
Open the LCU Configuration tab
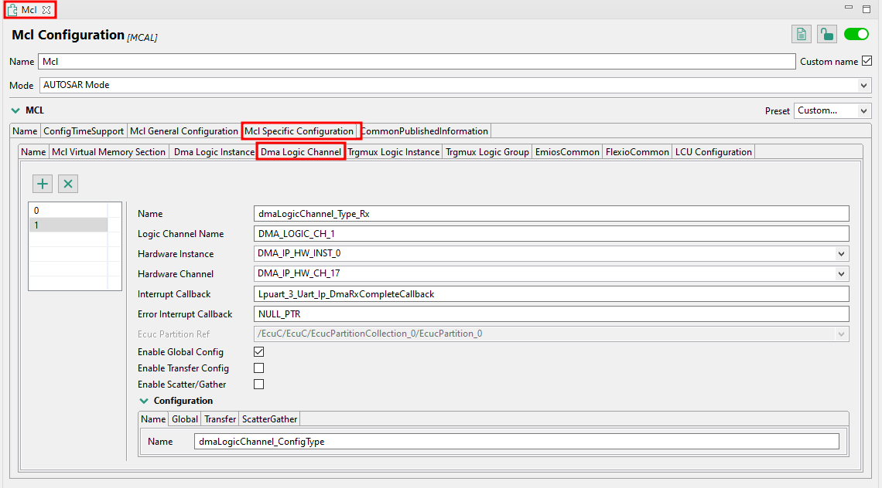tap(713, 151)
